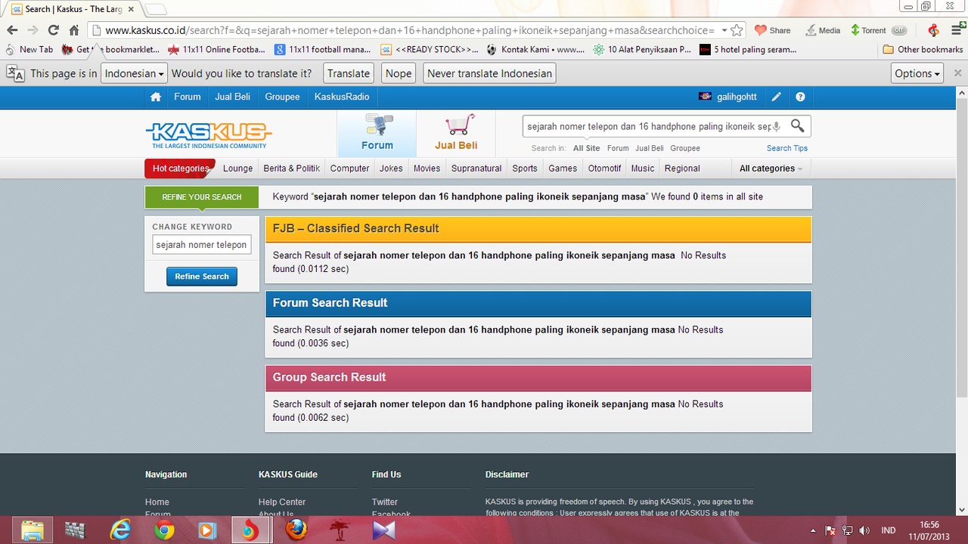The image size is (968, 544).
Task: Open the Computer category
Action: pyautogui.click(x=349, y=168)
